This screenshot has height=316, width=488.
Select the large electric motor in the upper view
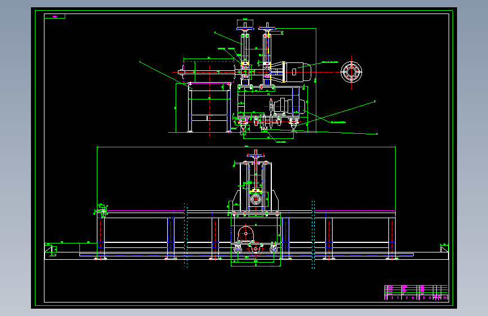[298, 72]
